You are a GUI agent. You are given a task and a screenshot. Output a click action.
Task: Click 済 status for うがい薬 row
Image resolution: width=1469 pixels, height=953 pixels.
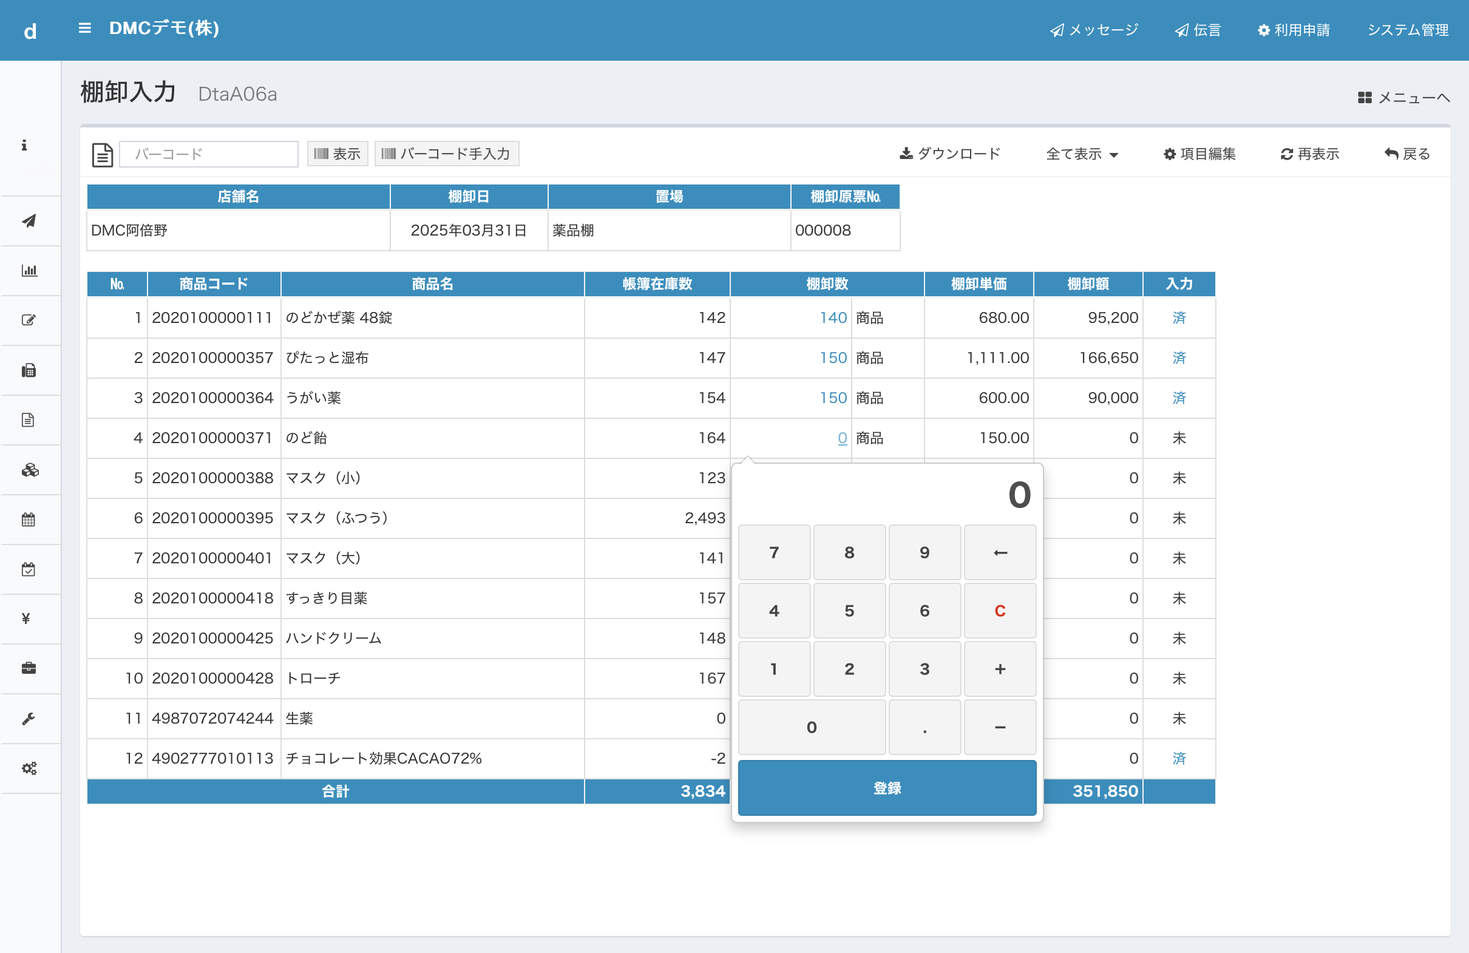coord(1179,398)
